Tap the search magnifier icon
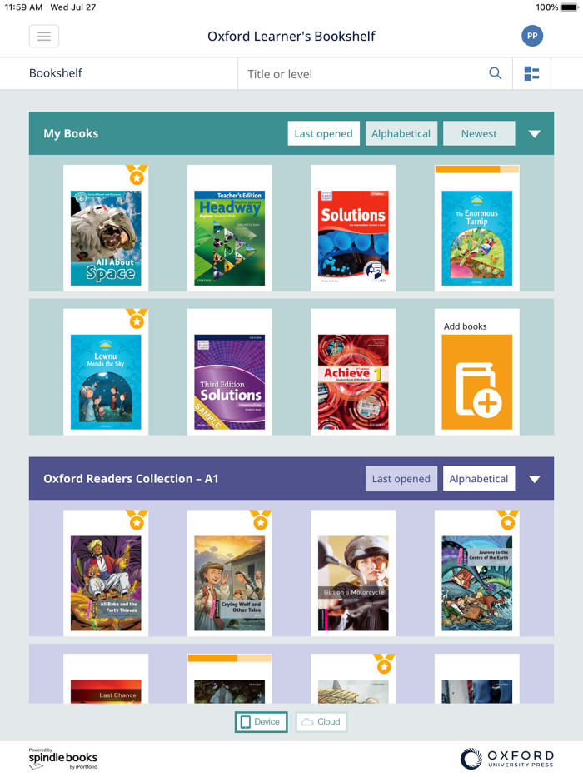 tap(496, 73)
